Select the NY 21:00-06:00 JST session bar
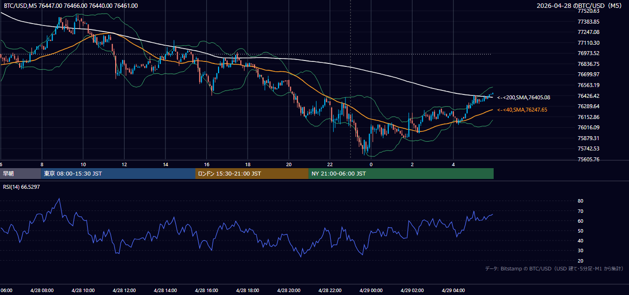 [401, 174]
